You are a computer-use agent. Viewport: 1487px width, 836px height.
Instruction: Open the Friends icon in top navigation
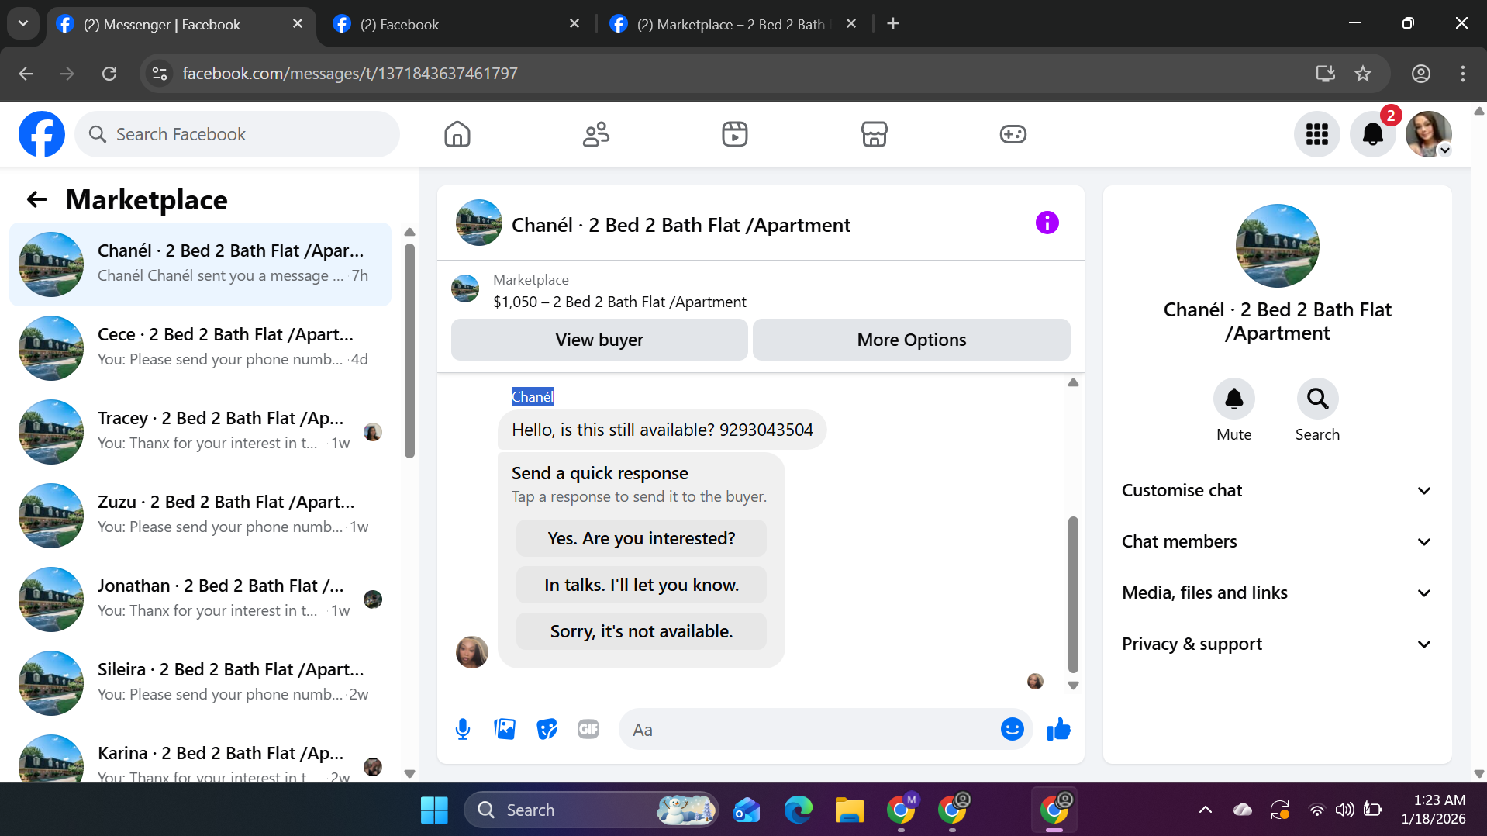point(596,134)
